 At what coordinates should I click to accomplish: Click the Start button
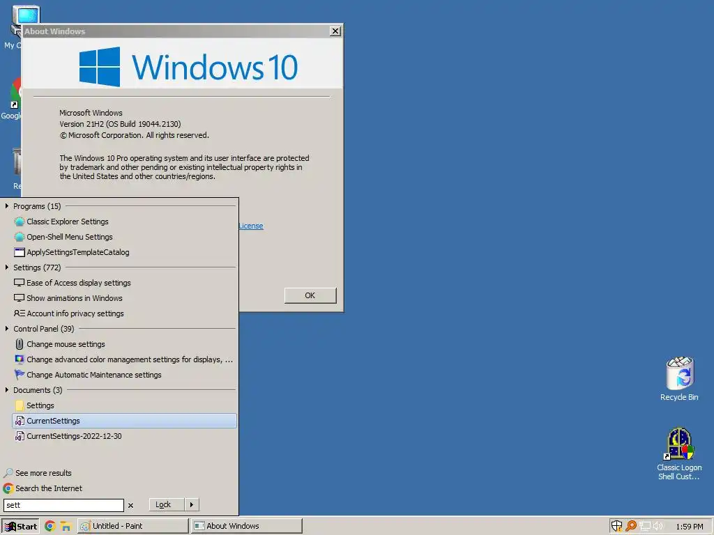click(20, 527)
